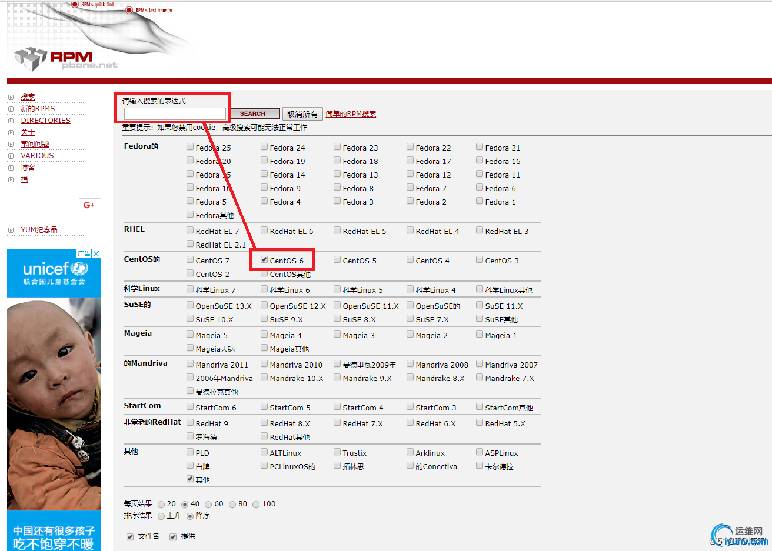Click the Google+ share icon
The image size is (772, 551).
(89, 205)
